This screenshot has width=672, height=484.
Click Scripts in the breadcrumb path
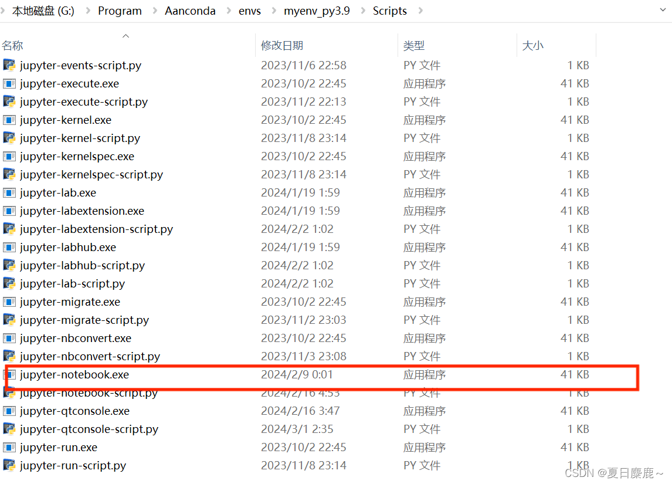coord(389,11)
